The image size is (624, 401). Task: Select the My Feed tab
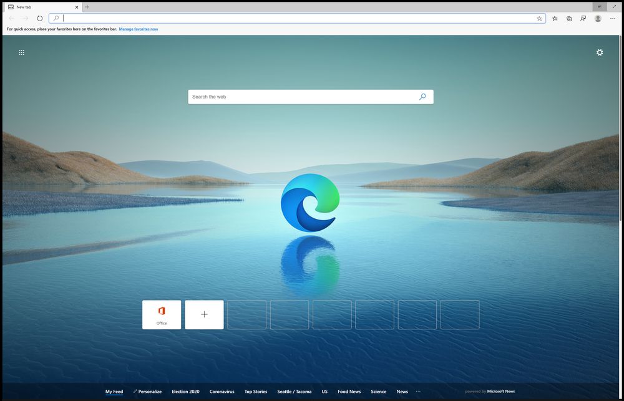[x=114, y=392]
